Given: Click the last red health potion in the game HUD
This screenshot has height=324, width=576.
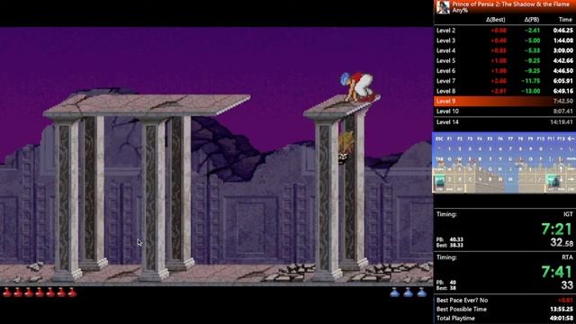Looking at the screenshot, I should click(x=72, y=292).
